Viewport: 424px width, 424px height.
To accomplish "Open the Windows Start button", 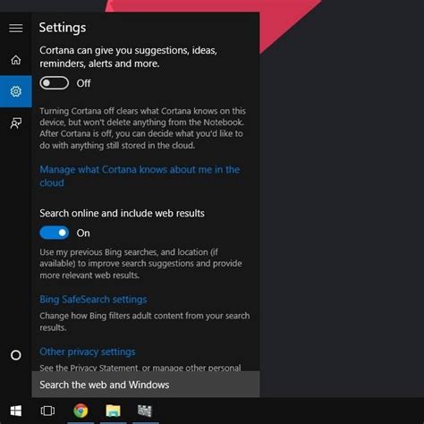I will click(x=16, y=411).
